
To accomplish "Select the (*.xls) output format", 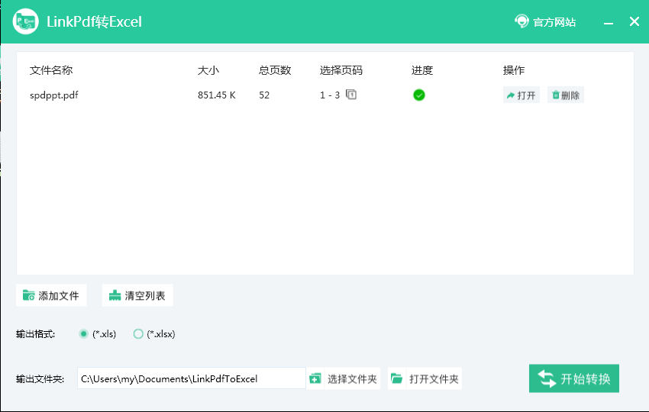I will pos(98,334).
